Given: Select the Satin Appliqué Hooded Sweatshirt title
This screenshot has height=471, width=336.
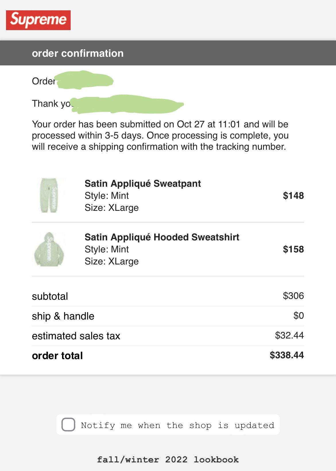Looking at the screenshot, I should 162,237.
